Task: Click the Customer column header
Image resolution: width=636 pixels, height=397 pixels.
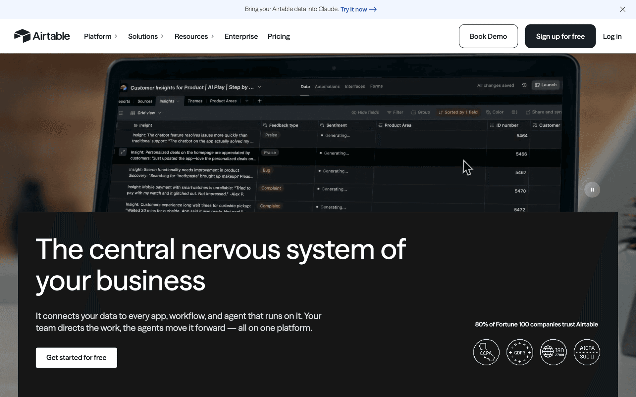Action: [x=546, y=125]
